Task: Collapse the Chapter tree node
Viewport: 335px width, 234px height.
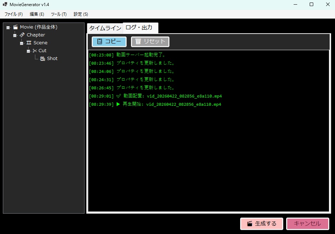Action: click(15, 35)
